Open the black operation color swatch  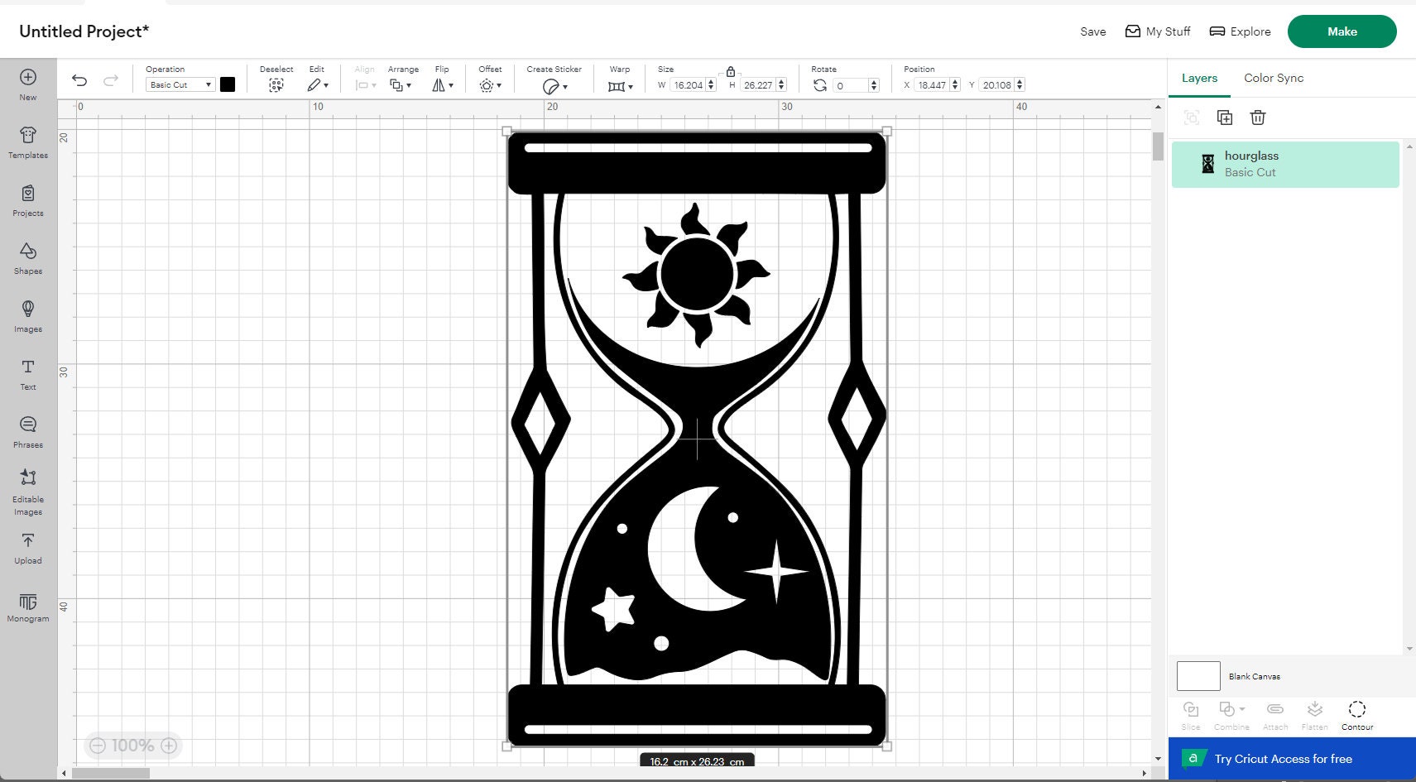pyautogui.click(x=228, y=84)
